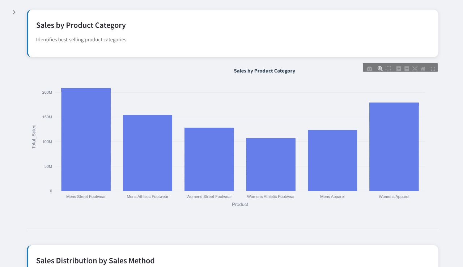Click the 'Total_Sales' y-axis title
Viewport: 463px width, 267px height.
(34, 137)
